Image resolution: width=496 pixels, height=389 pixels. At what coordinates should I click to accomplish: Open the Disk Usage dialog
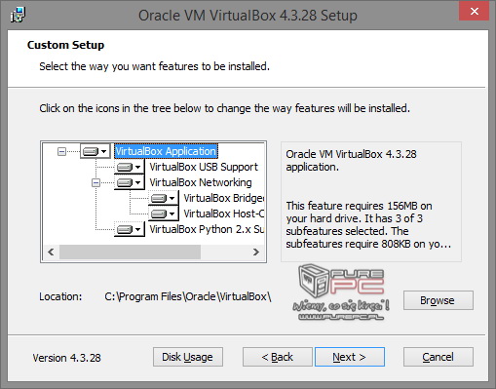(188, 357)
